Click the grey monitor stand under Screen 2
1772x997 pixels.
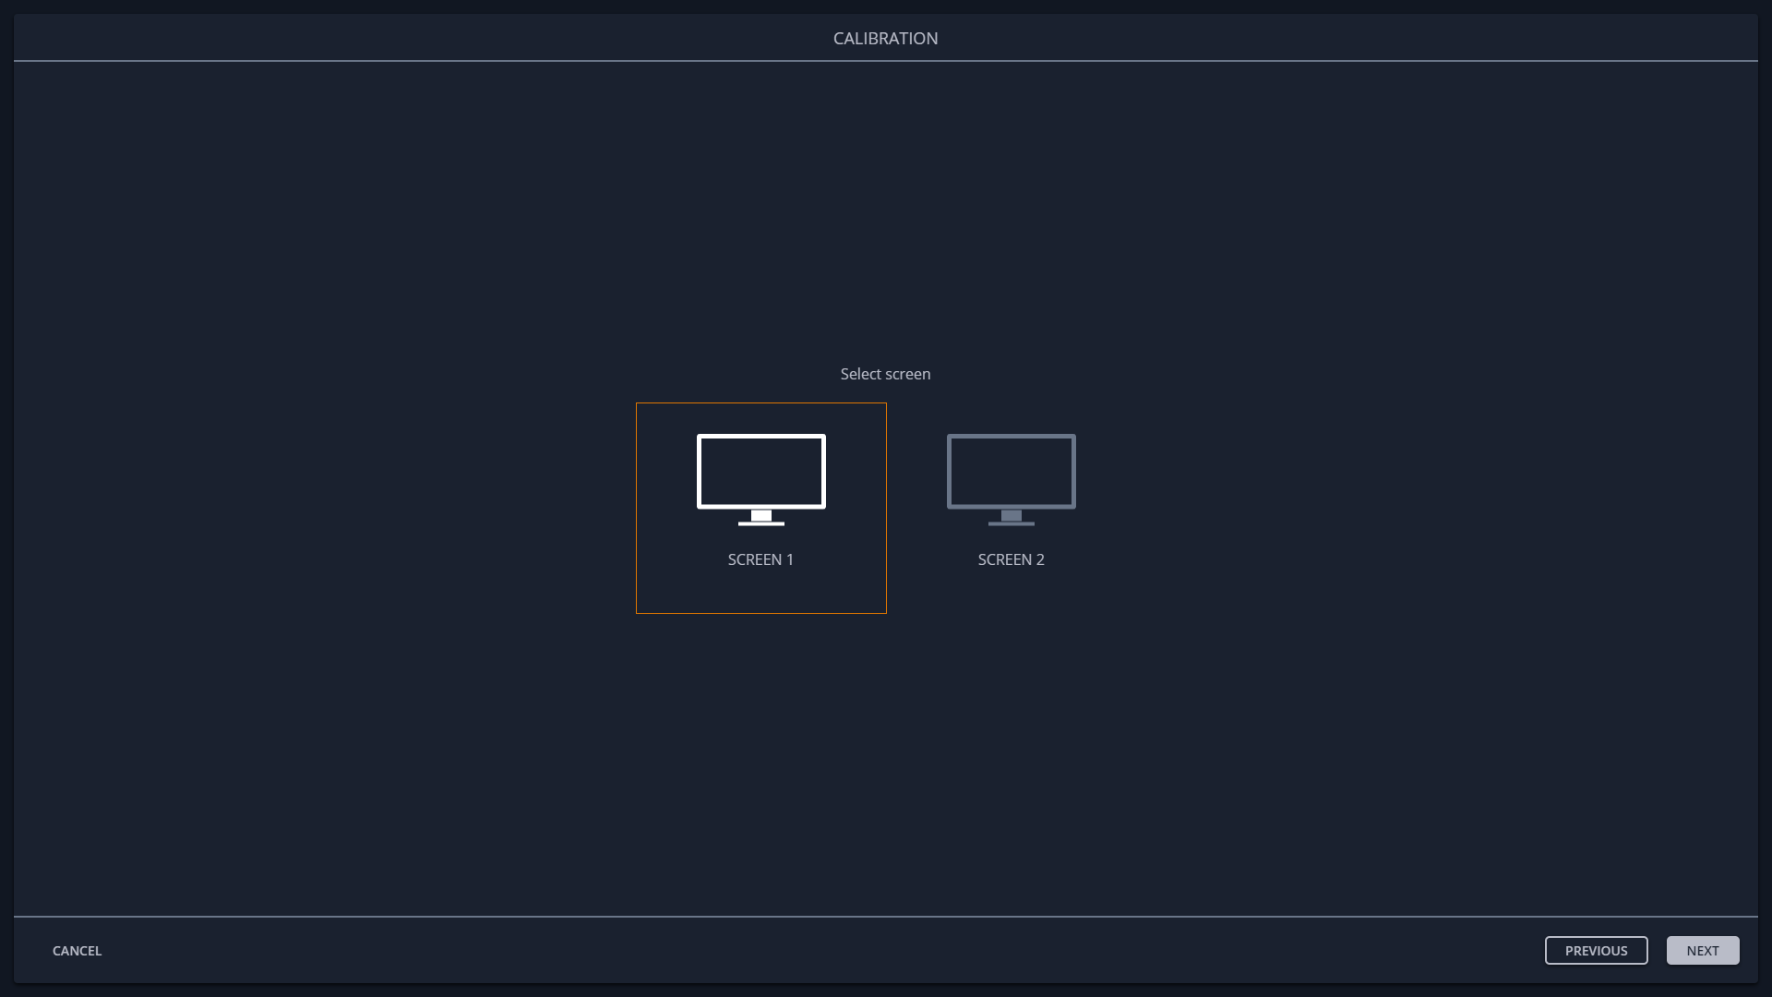pyautogui.click(x=1011, y=518)
